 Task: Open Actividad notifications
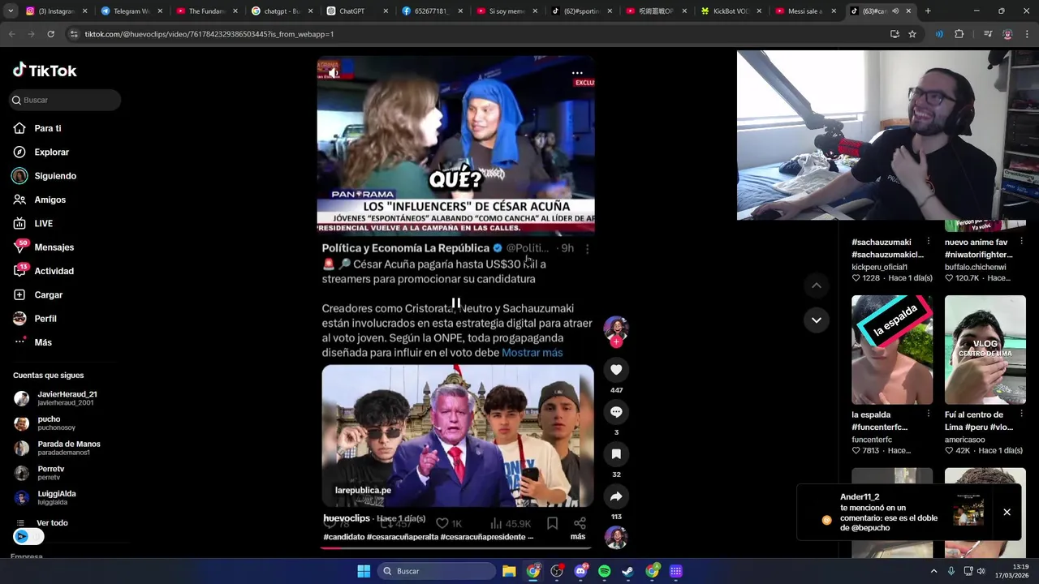click(x=54, y=271)
